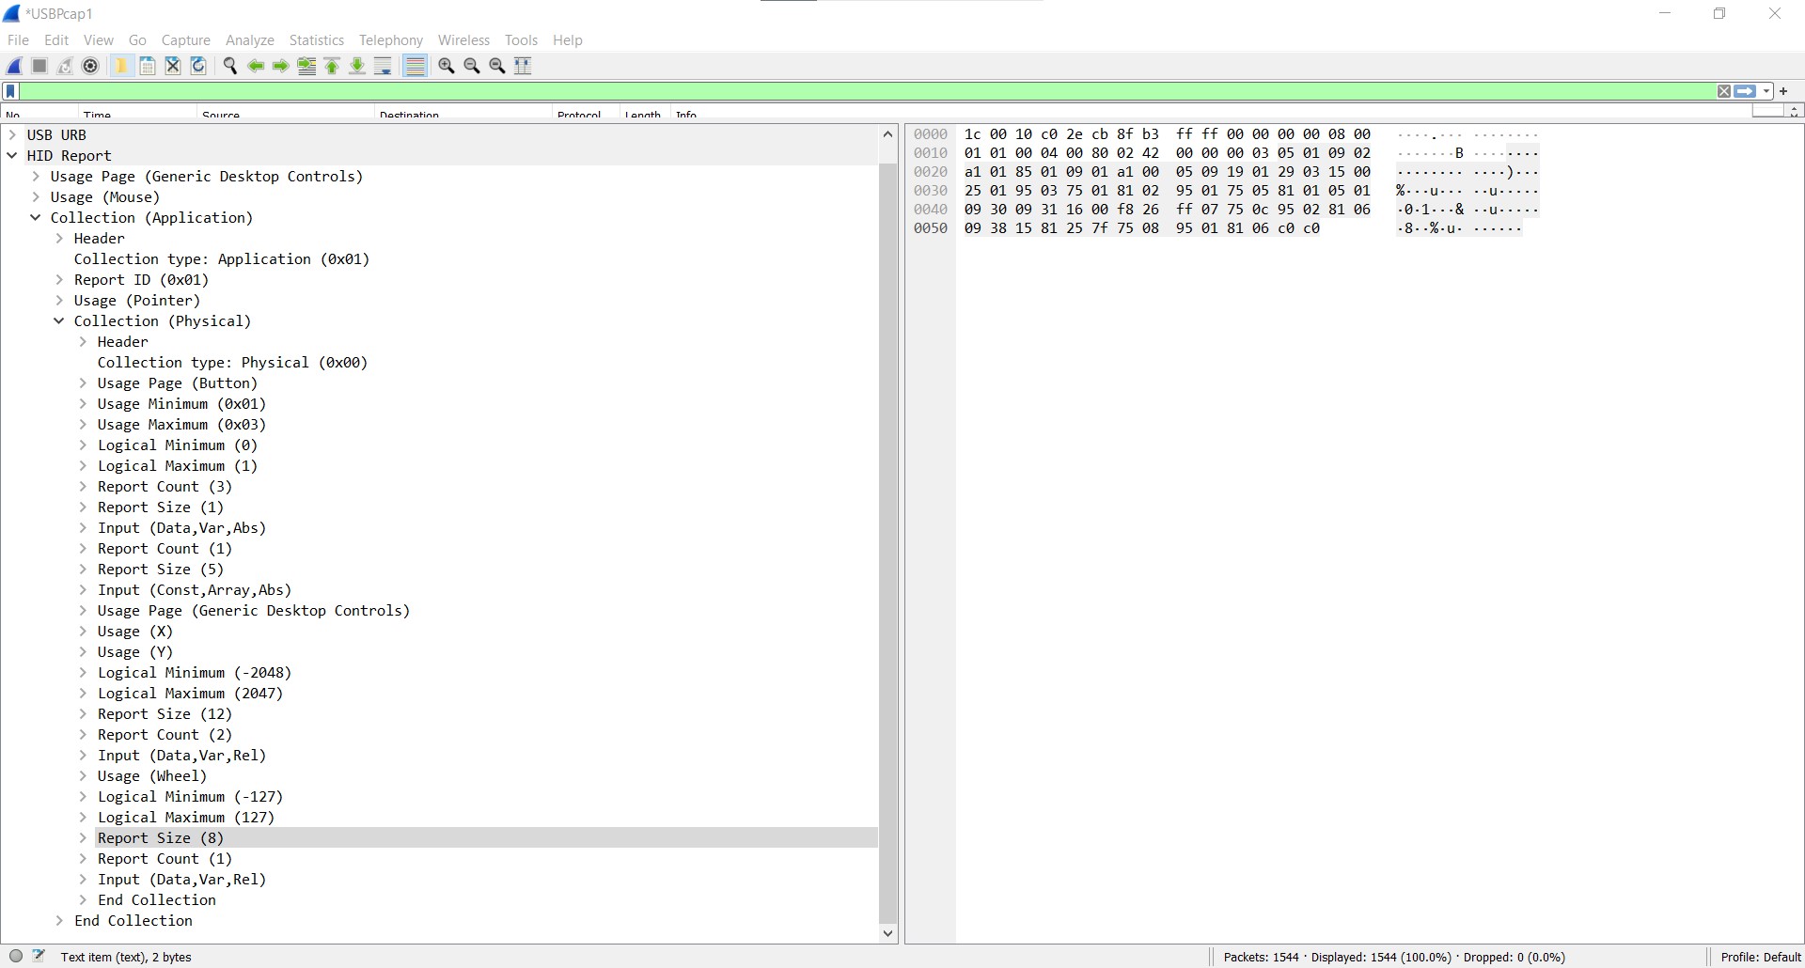Screen dimensions: 1805x968
Task: Click the packet details vertical scrollbar
Action: [888, 543]
